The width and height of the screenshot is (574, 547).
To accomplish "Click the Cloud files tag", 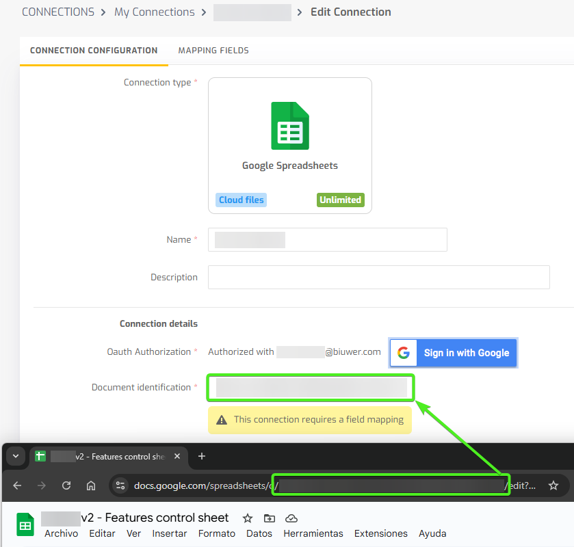I will click(241, 200).
